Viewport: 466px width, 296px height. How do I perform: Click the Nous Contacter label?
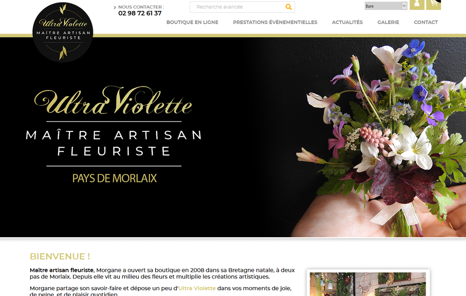click(x=141, y=7)
